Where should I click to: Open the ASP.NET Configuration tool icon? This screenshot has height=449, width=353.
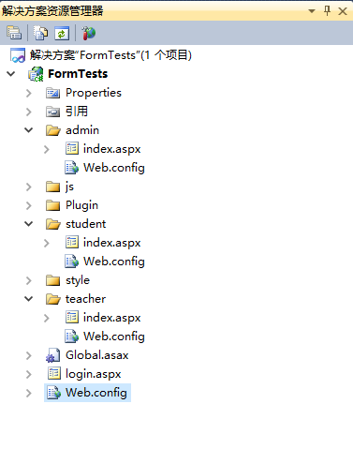tap(88, 33)
